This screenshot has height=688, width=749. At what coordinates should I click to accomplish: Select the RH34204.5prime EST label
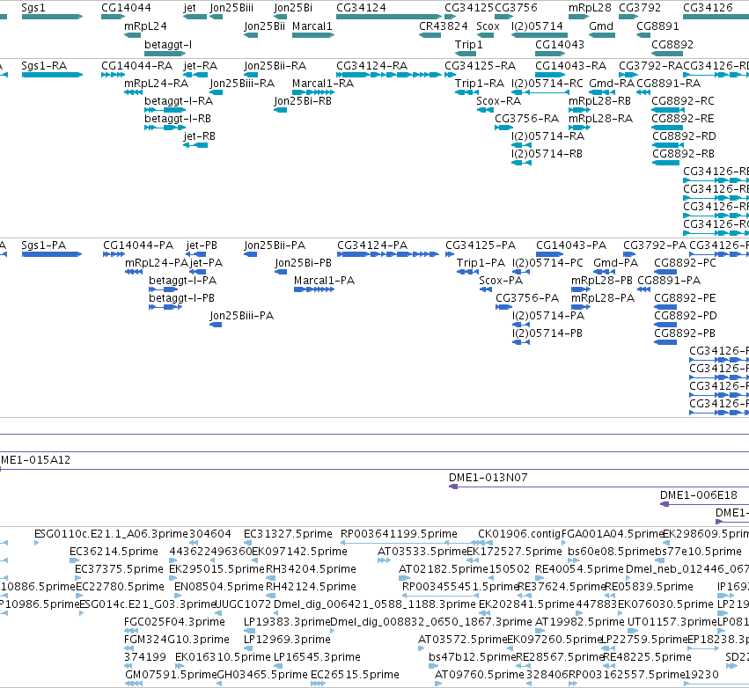click(311, 569)
